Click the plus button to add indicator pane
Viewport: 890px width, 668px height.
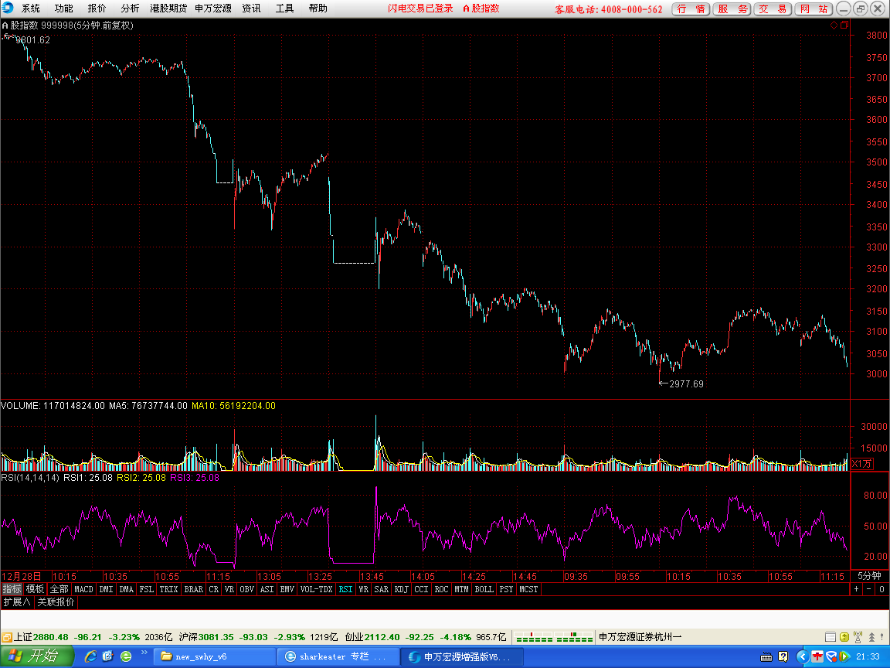857,589
